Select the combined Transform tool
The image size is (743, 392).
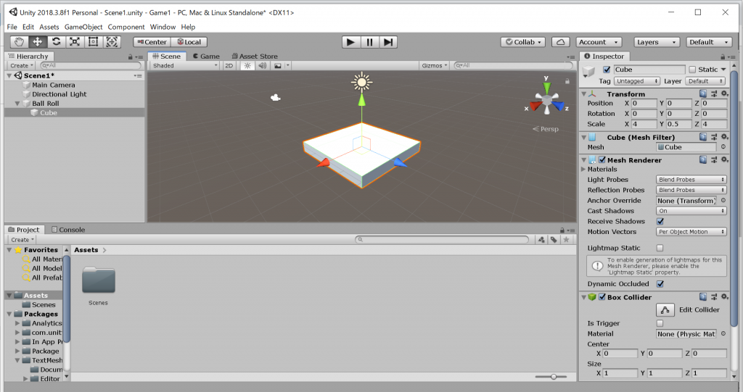pyautogui.click(x=112, y=41)
